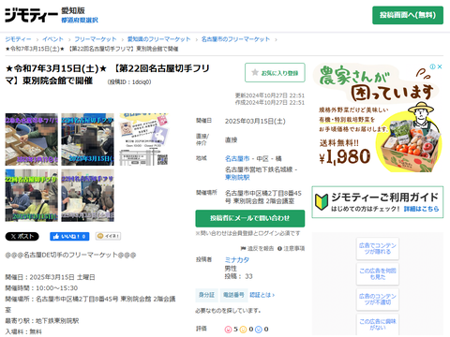450x337 pixels.
Task: Go to the フリーマーケット breadcrumb
Action: (x=96, y=39)
